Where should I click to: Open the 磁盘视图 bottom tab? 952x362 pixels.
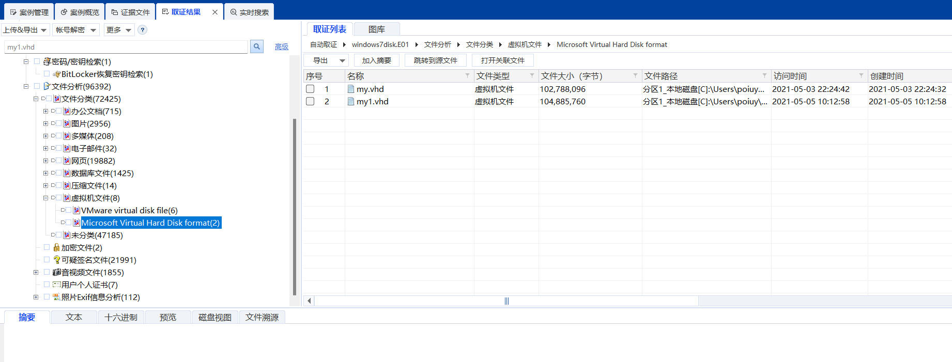(215, 317)
